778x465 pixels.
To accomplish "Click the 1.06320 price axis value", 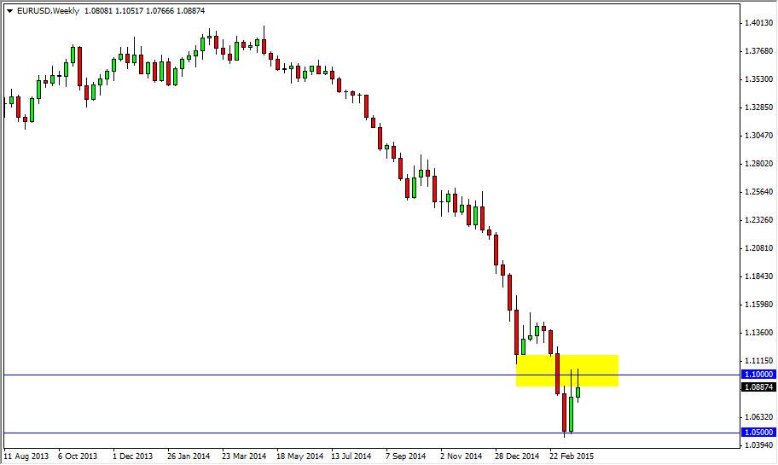I will coord(759,417).
